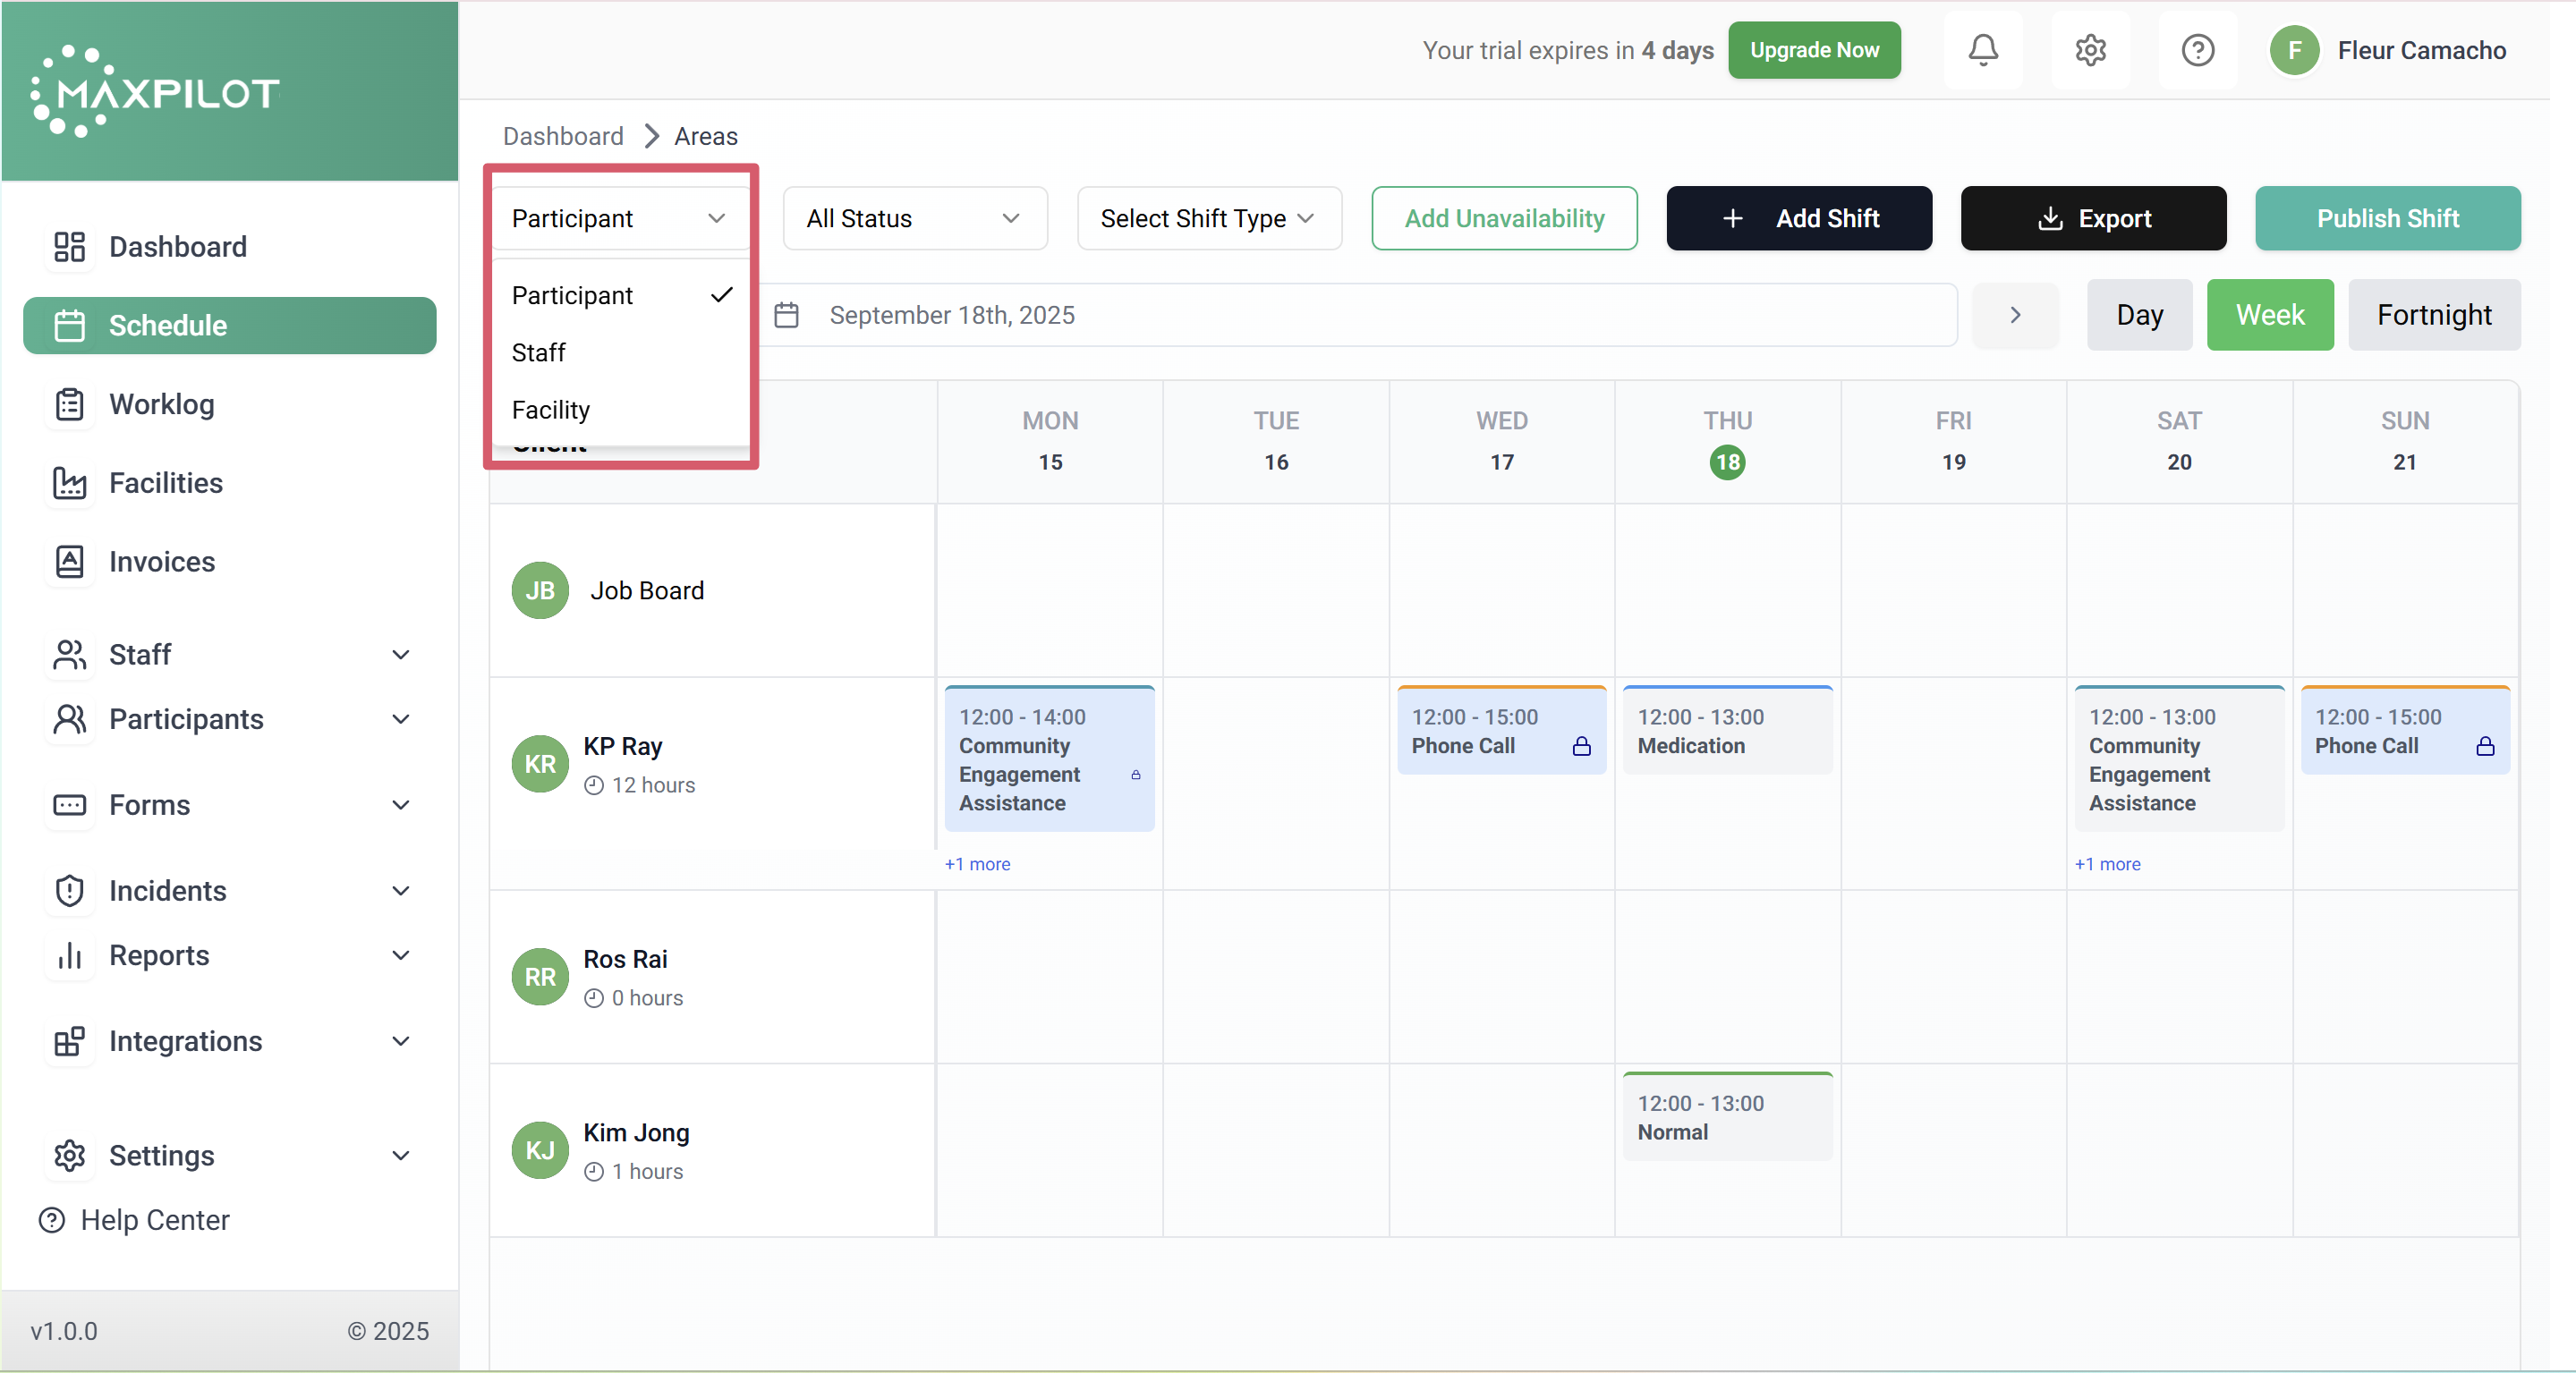Open the Select Shift Type dropdown
This screenshot has width=2576, height=1373.
(x=1208, y=218)
